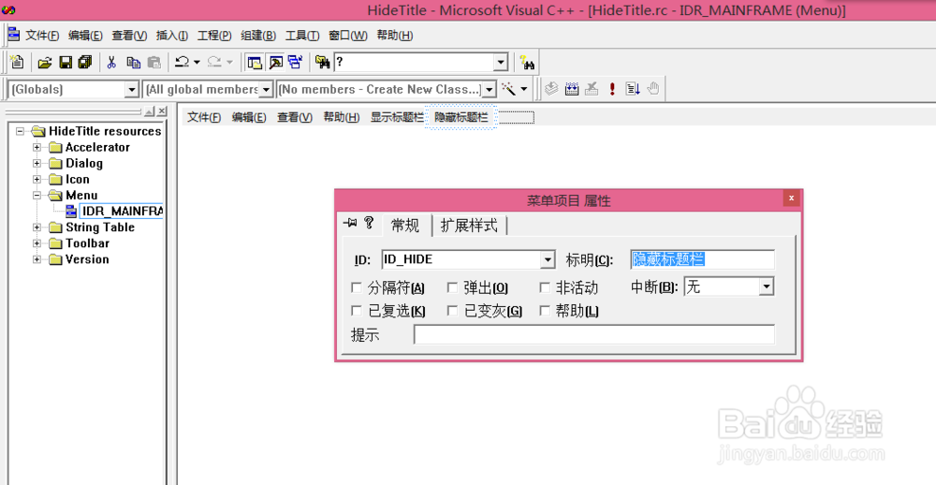
Task: Click the 标明(C) caption text field
Action: [703, 259]
